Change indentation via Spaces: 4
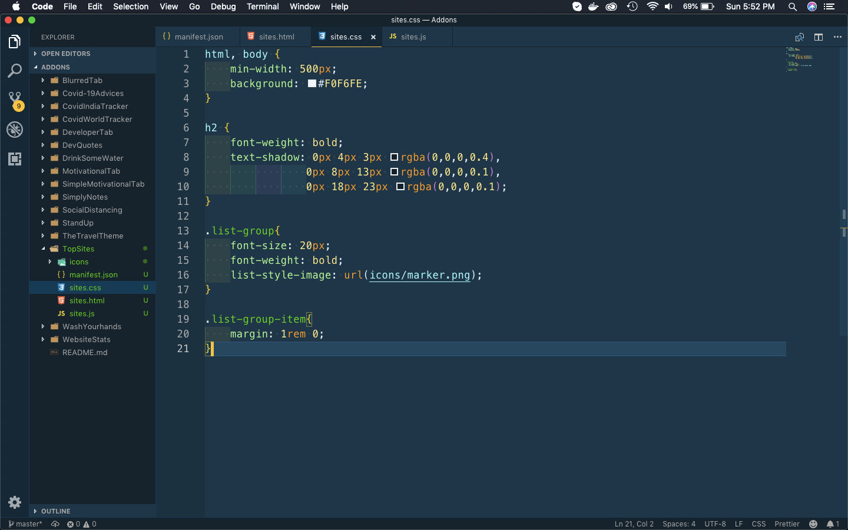Screen dimensions: 848x530 point(678,524)
